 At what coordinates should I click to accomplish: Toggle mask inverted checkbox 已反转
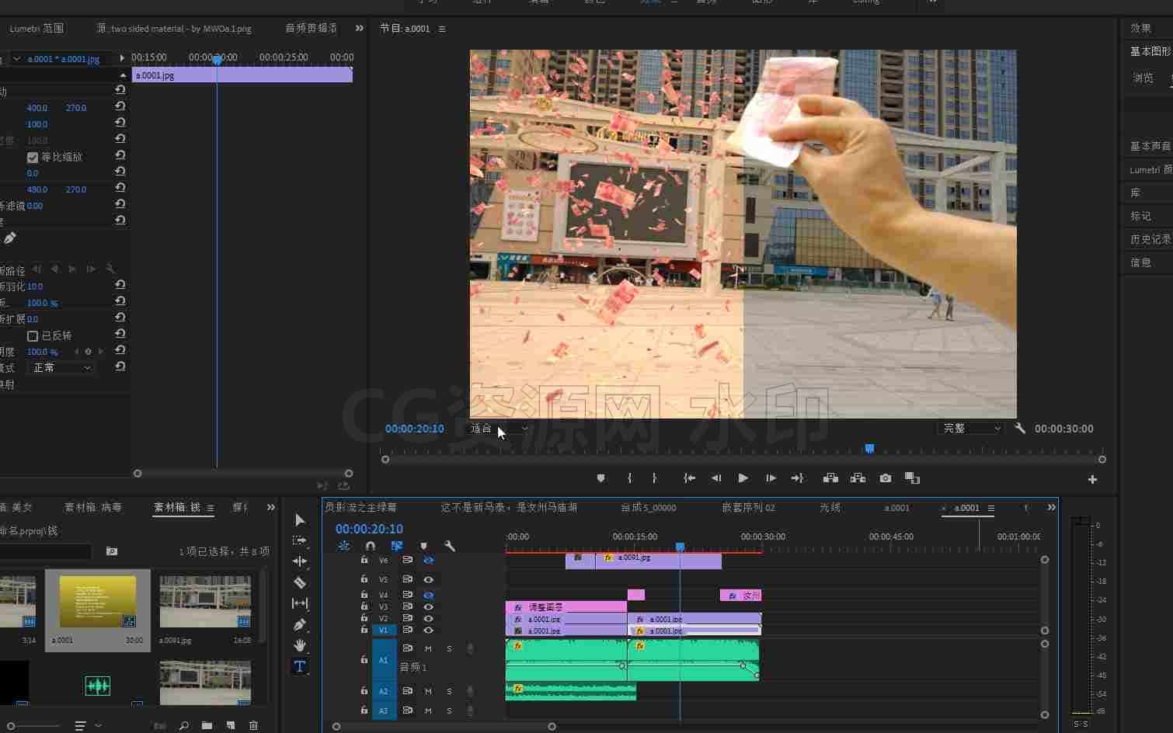point(33,336)
